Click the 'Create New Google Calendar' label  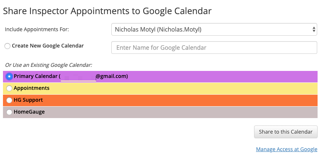[x=48, y=46]
